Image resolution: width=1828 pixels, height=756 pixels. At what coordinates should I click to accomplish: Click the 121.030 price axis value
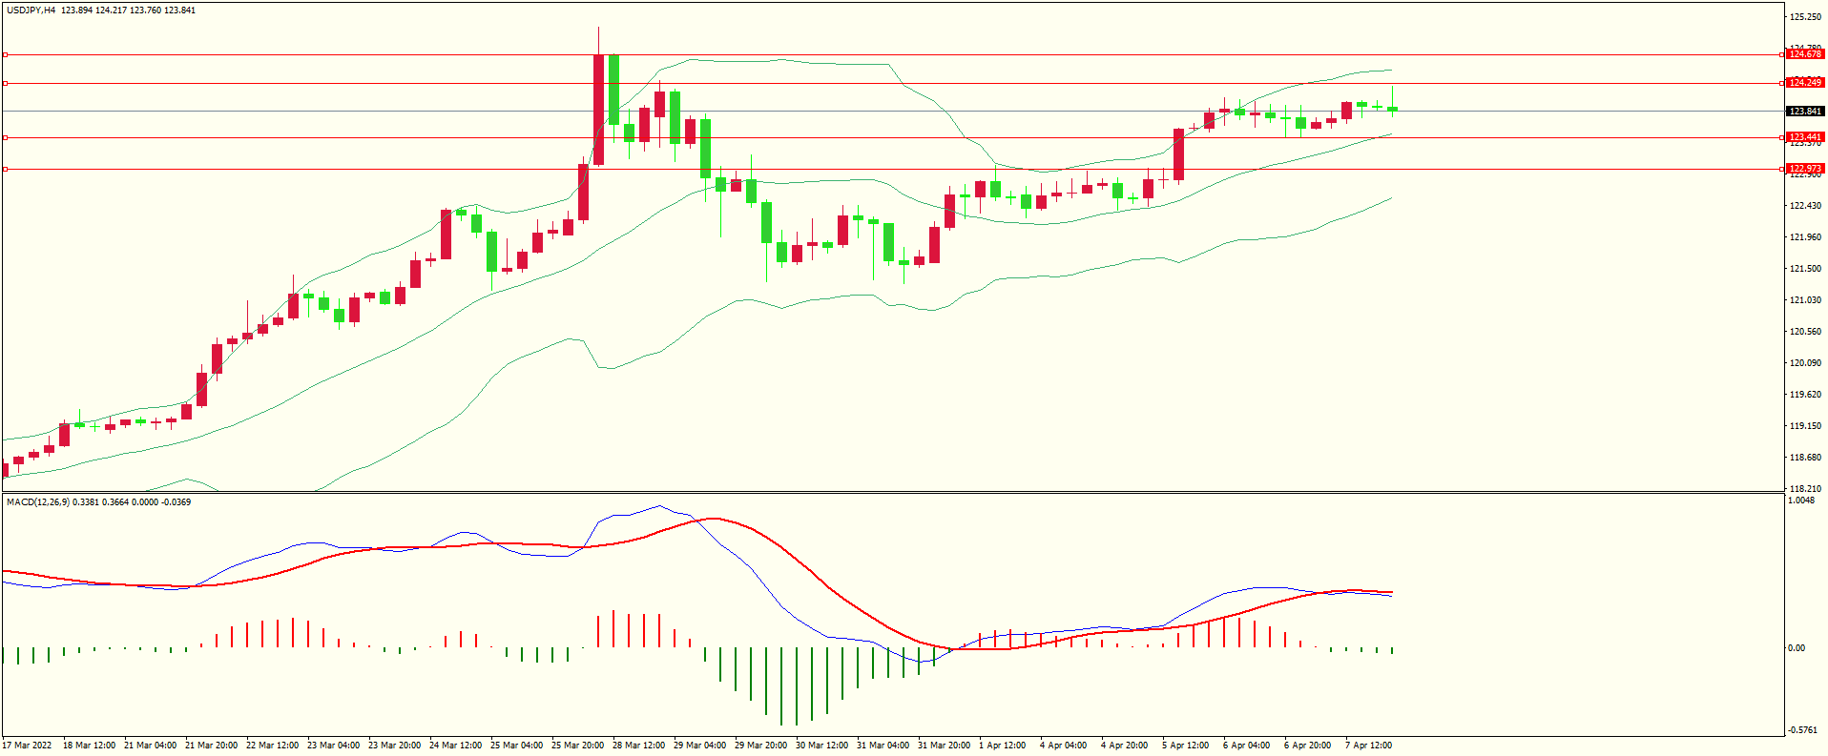(x=1805, y=300)
